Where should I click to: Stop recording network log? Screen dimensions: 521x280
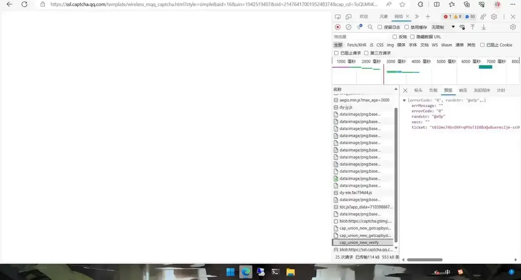click(x=338, y=27)
